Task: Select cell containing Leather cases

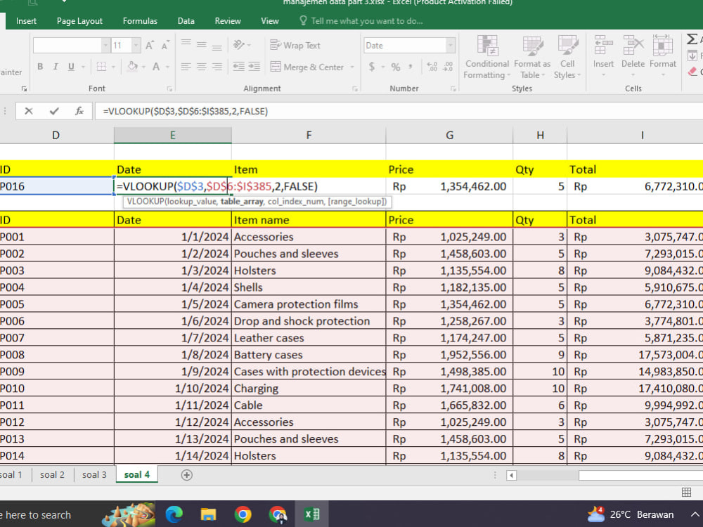Action: pyautogui.click(x=309, y=338)
